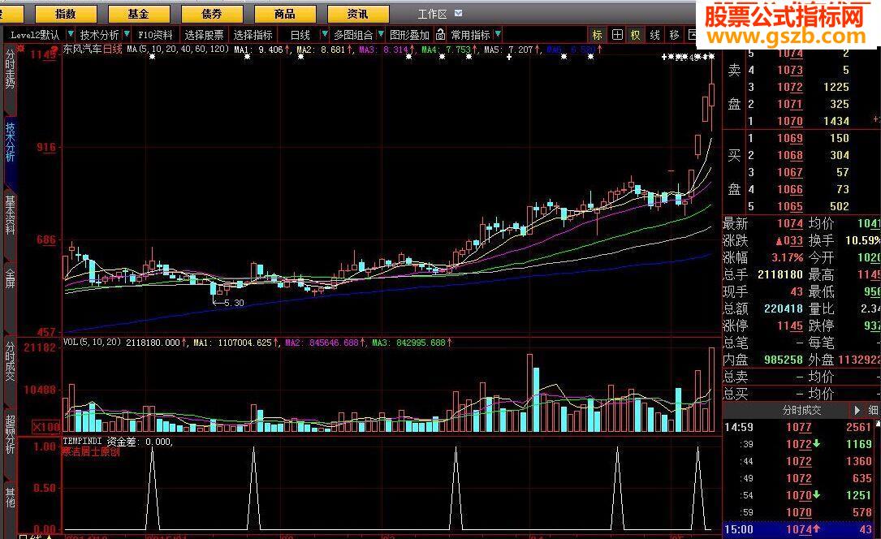The width and height of the screenshot is (881, 539).
Task: Expand the 常用指标 dropdown arrow
Action: pos(498,35)
